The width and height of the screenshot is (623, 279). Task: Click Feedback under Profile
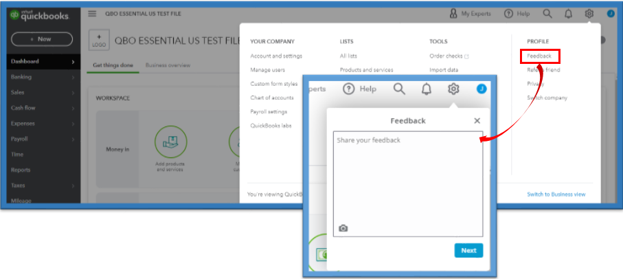(x=539, y=56)
